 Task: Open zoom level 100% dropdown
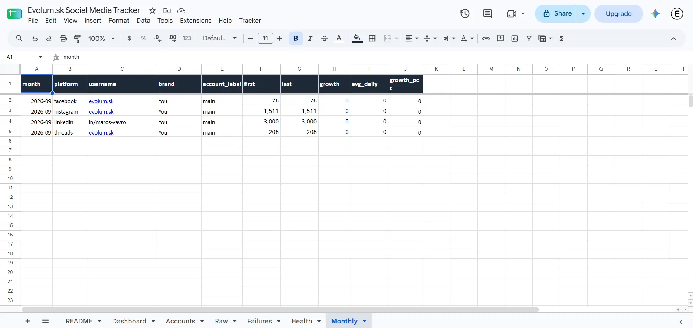point(102,39)
